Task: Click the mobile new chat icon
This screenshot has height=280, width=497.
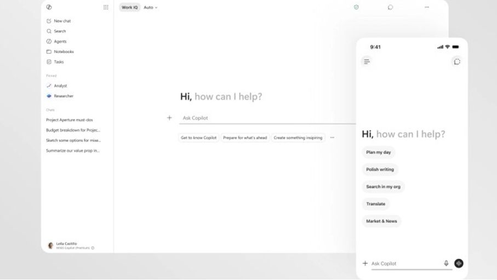Action: click(x=457, y=61)
